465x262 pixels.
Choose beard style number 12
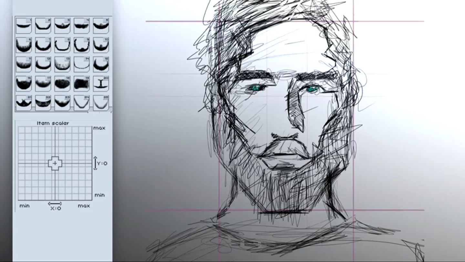coord(43,64)
